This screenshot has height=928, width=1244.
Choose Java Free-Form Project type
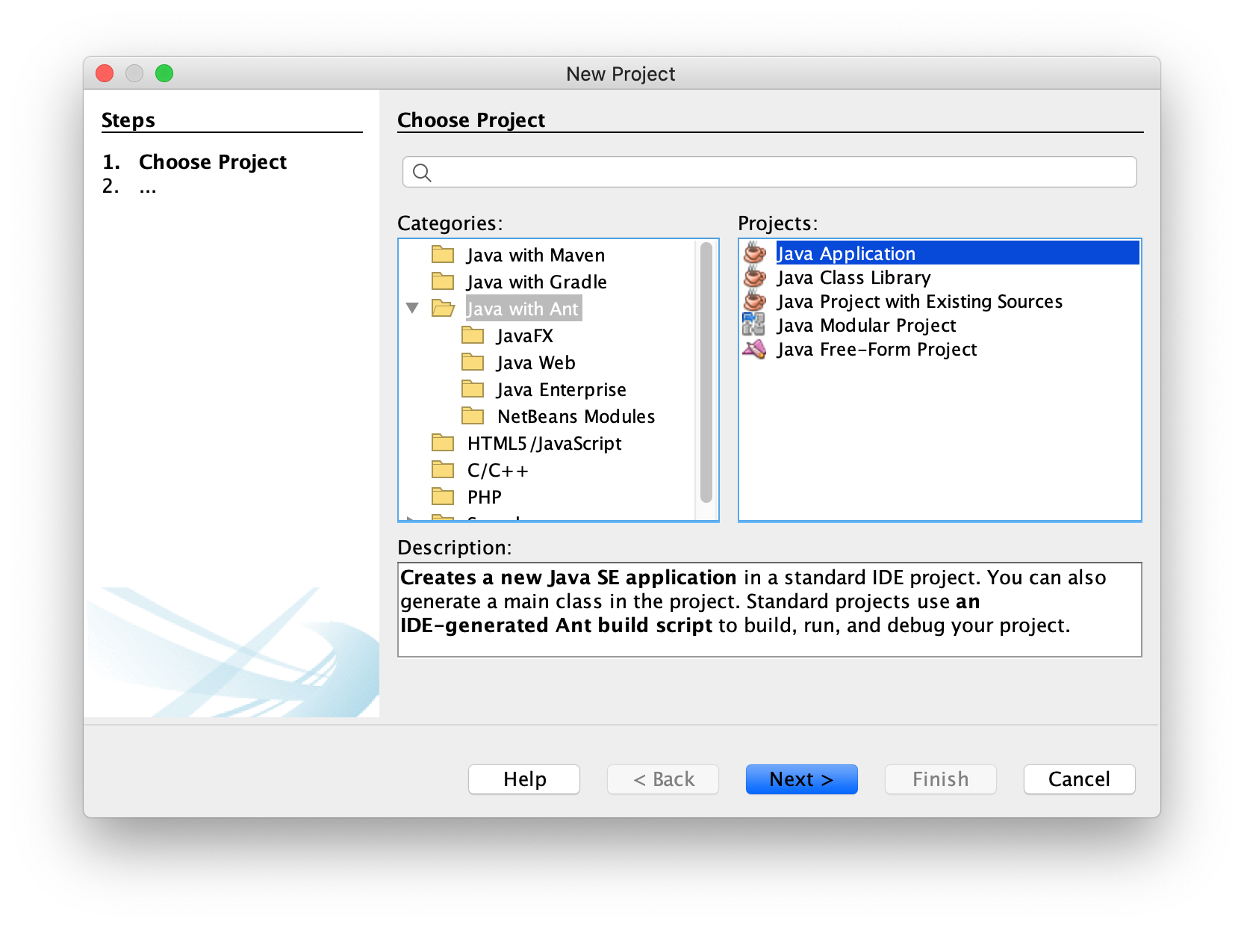(x=877, y=349)
